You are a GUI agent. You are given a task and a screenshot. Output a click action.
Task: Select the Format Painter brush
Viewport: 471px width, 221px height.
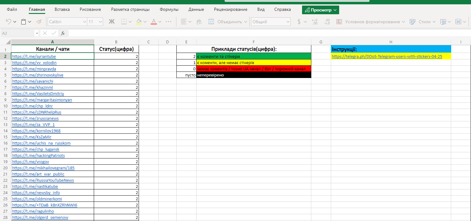pos(39,22)
